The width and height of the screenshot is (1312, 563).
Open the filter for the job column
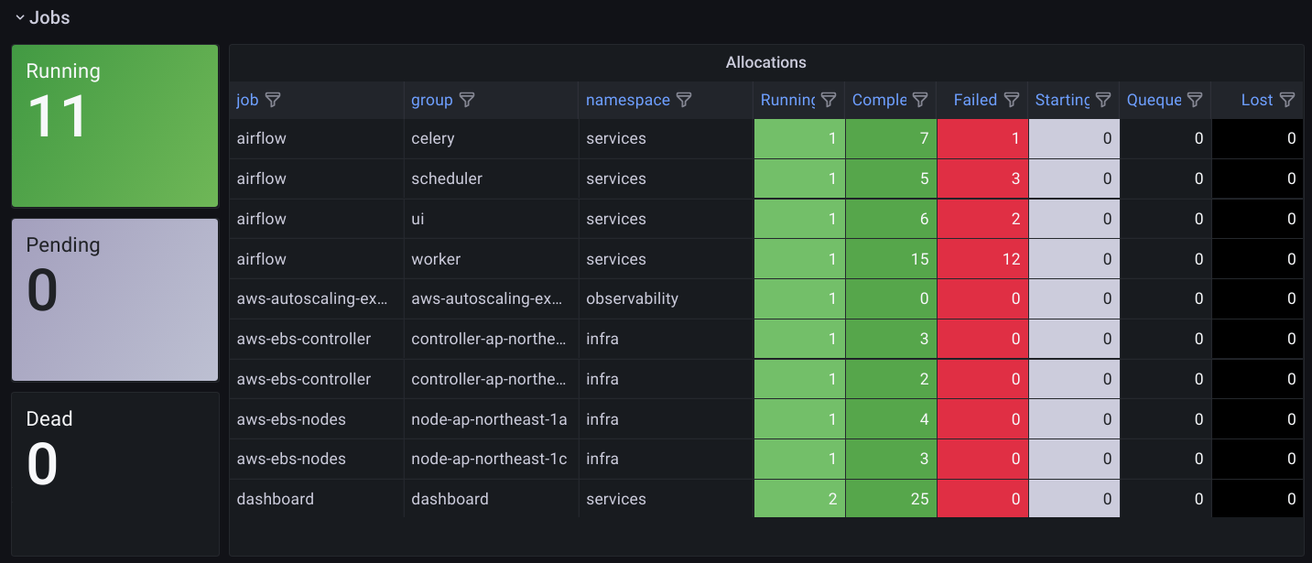(x=274, y=100)
